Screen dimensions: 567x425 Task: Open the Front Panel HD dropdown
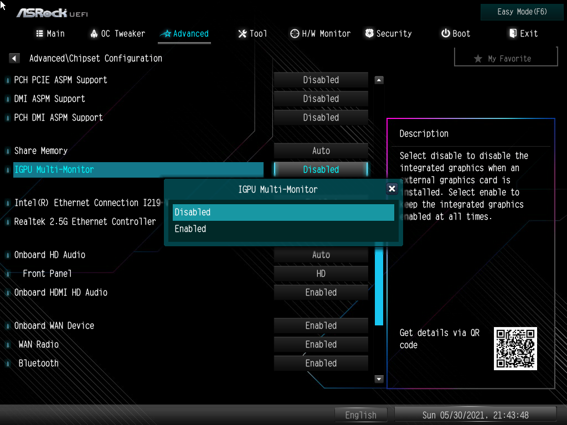click(321, 273)
